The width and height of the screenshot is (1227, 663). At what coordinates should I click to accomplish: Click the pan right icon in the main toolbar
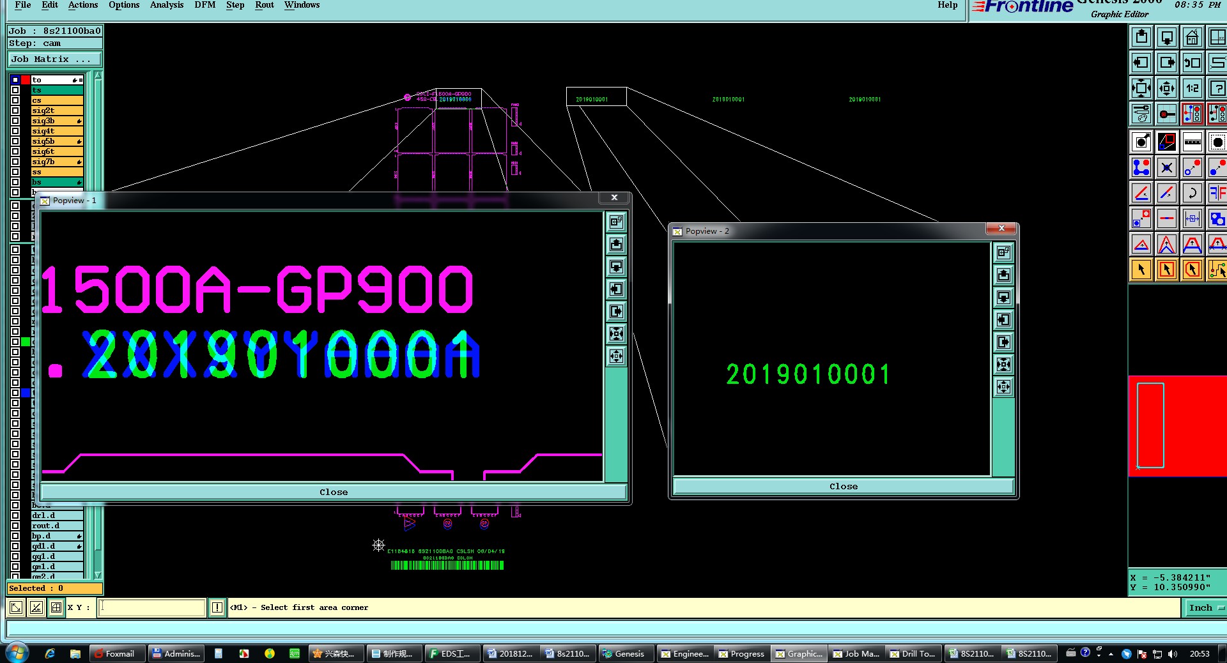(1167, 63)
